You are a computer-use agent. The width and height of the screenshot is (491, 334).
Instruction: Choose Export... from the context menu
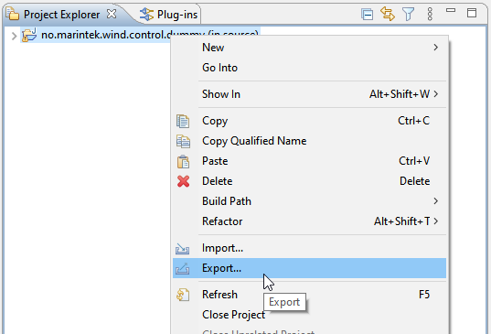[309, 268]
